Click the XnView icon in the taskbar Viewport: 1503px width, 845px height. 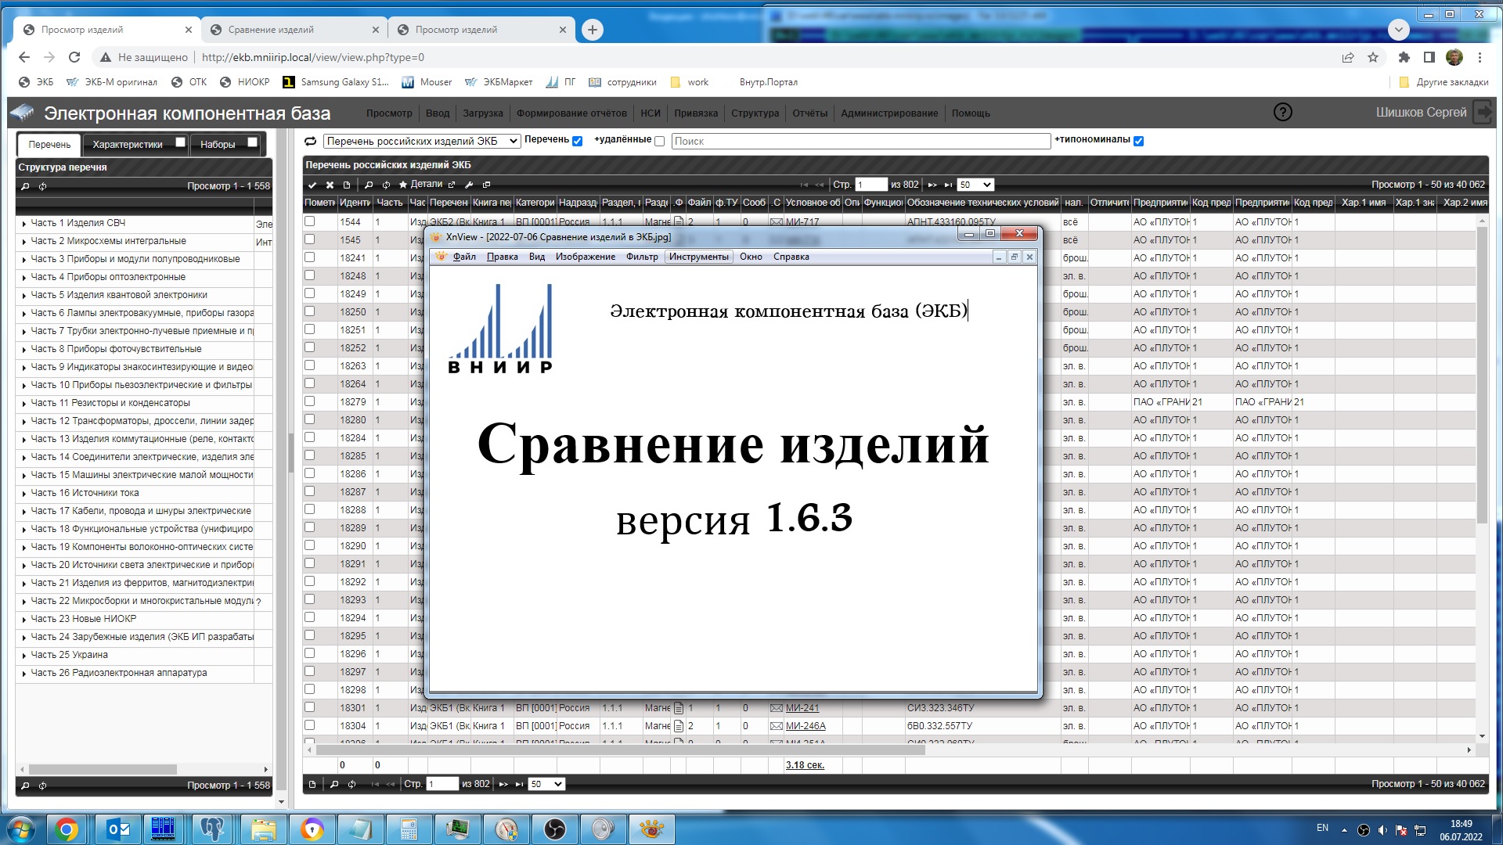(x=651, y=829)
